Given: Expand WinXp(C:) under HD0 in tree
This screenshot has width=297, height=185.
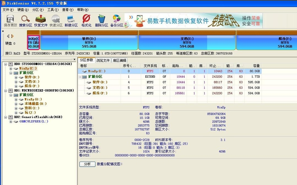Looking at the screenshot, I should click(x=11, y=69).
